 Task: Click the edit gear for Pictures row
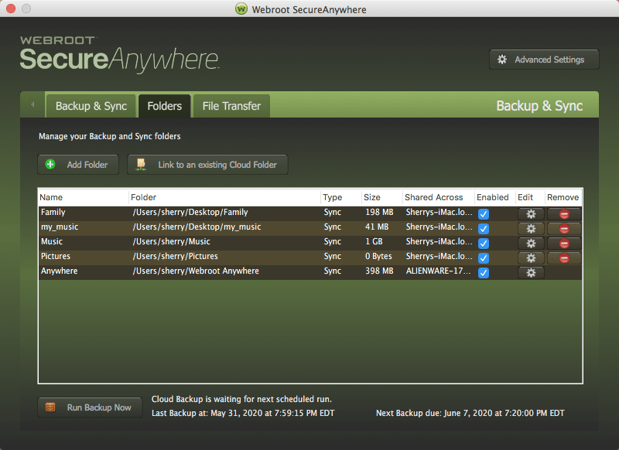coord(531,258)
